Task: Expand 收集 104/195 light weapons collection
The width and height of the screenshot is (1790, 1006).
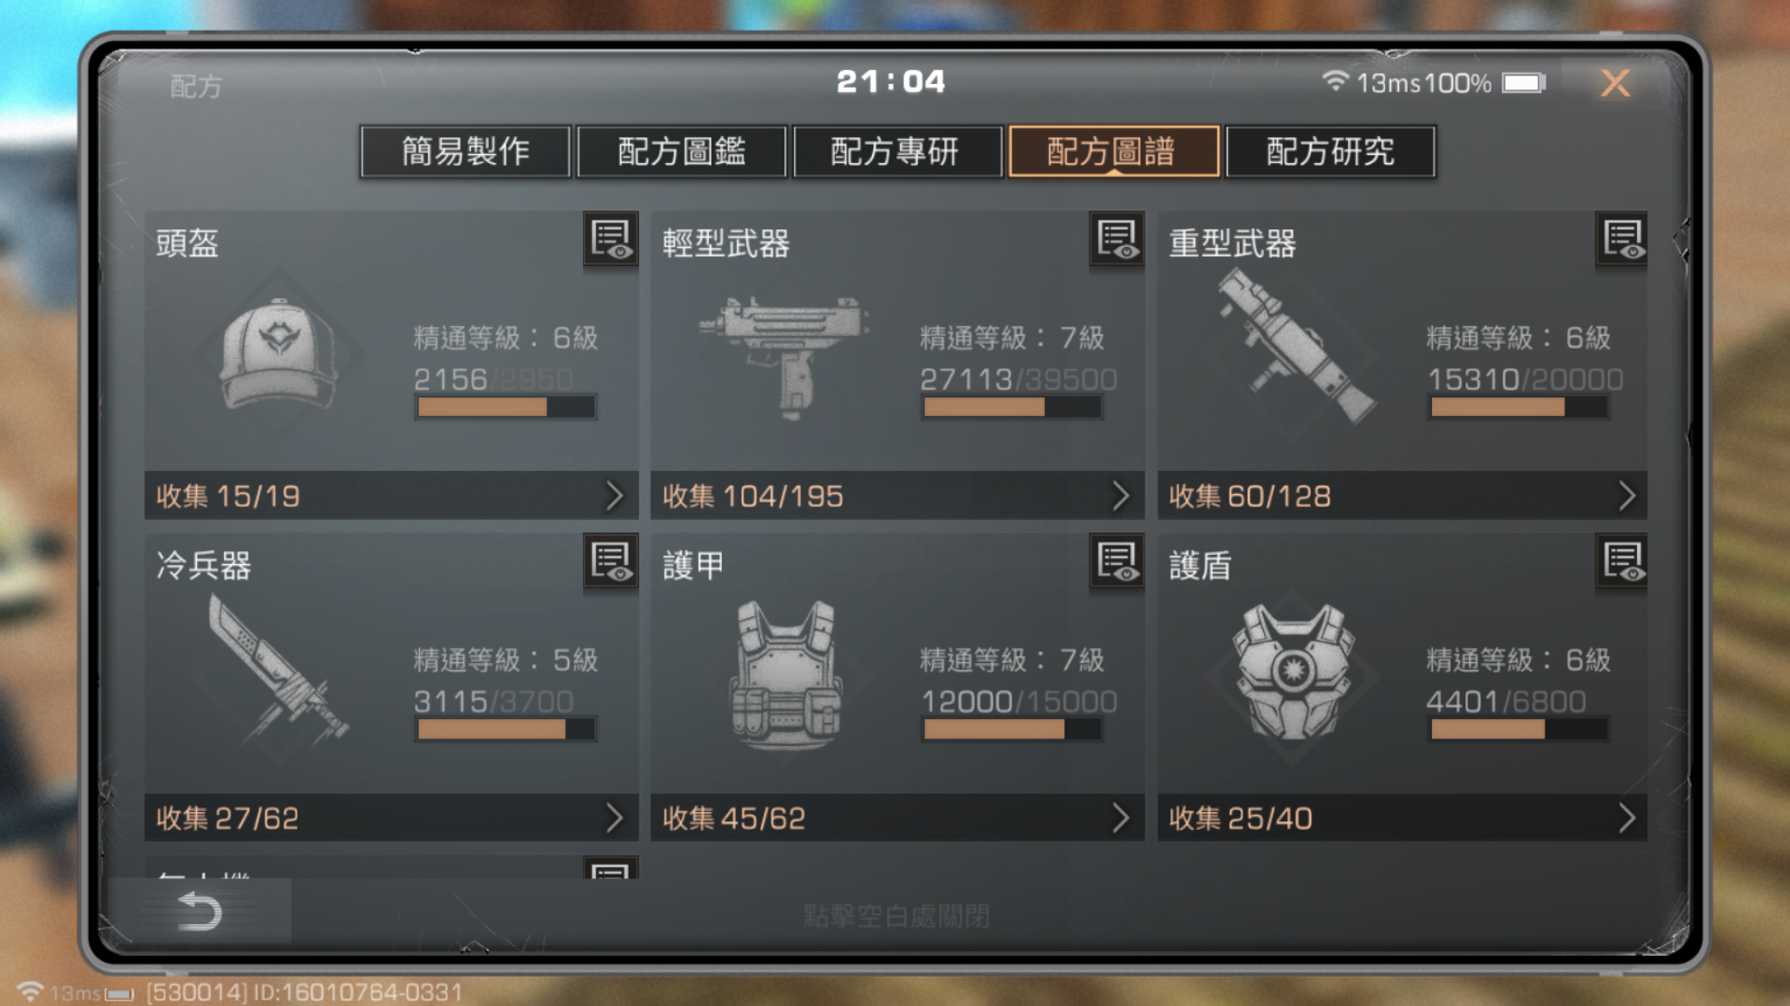Action: 897,495
